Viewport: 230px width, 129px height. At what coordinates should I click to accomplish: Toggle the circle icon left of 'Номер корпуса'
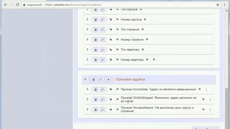(x=118, y=19)
